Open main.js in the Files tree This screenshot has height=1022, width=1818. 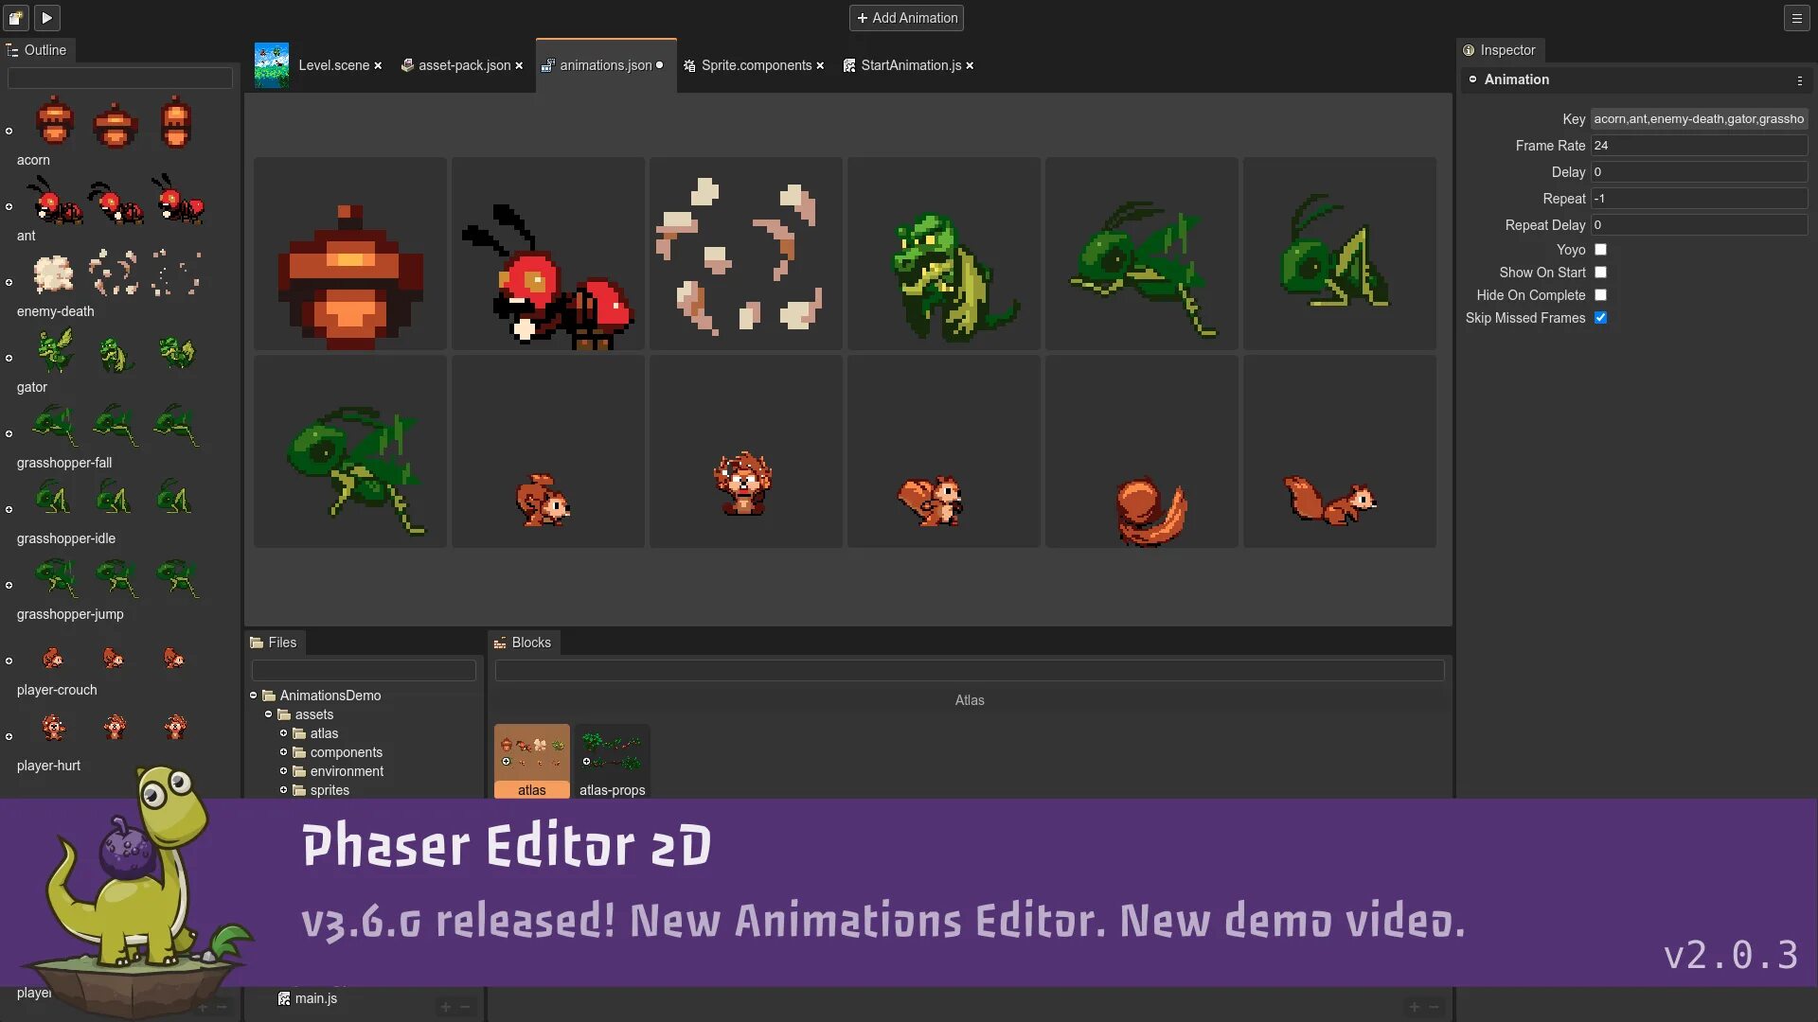(x=314, y=998)
